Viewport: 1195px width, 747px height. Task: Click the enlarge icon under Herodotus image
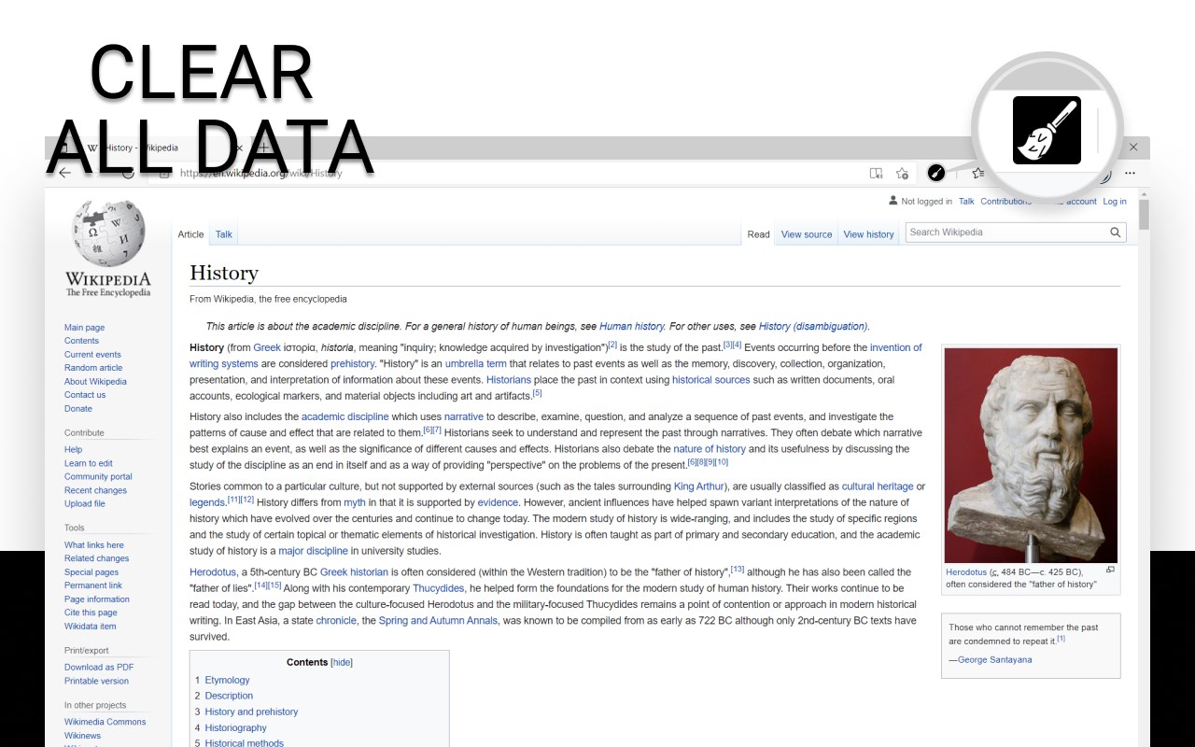(x=1110, y=570)
